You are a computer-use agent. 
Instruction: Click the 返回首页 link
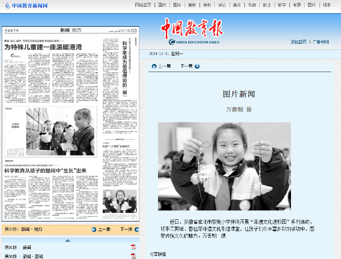(298, 41)
